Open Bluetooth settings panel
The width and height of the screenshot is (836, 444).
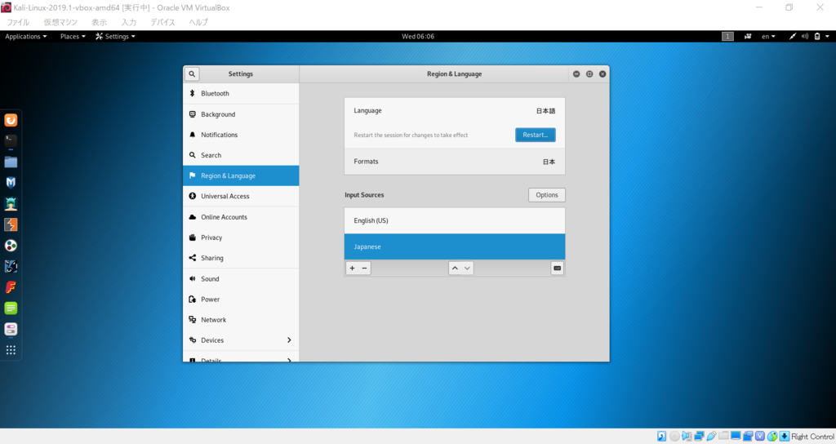click(x=241, y=93)
